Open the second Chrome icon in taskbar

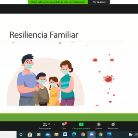click(x=100, y=135)
